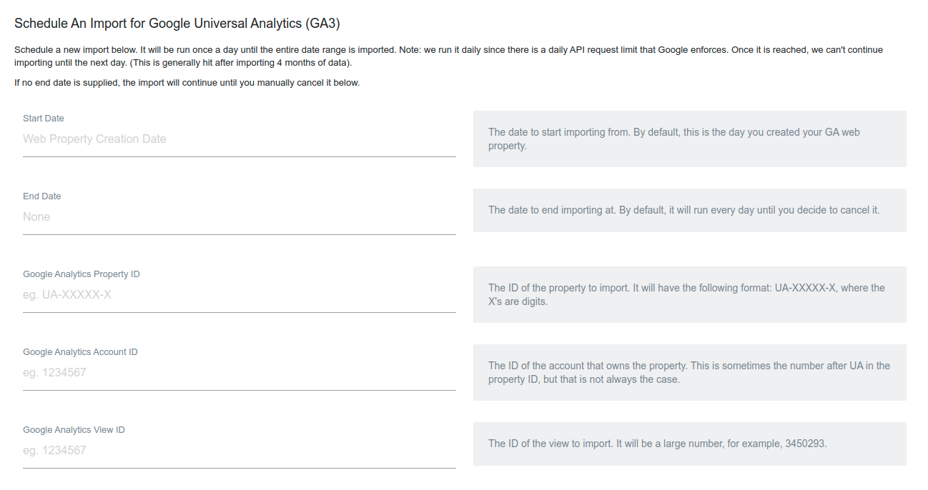This screenshot has width=928, height=490.
Task: Click the 'Google Analytics View ID' label
Action: coord(74,430)
